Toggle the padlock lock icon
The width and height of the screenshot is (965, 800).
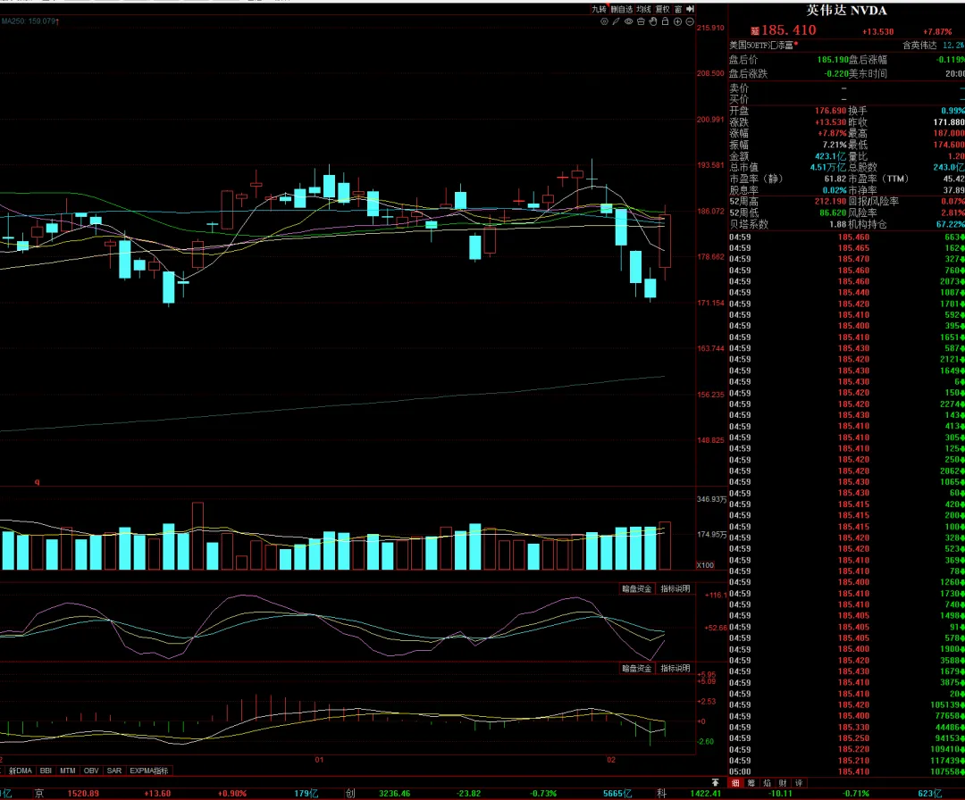[x=666, y=21]
